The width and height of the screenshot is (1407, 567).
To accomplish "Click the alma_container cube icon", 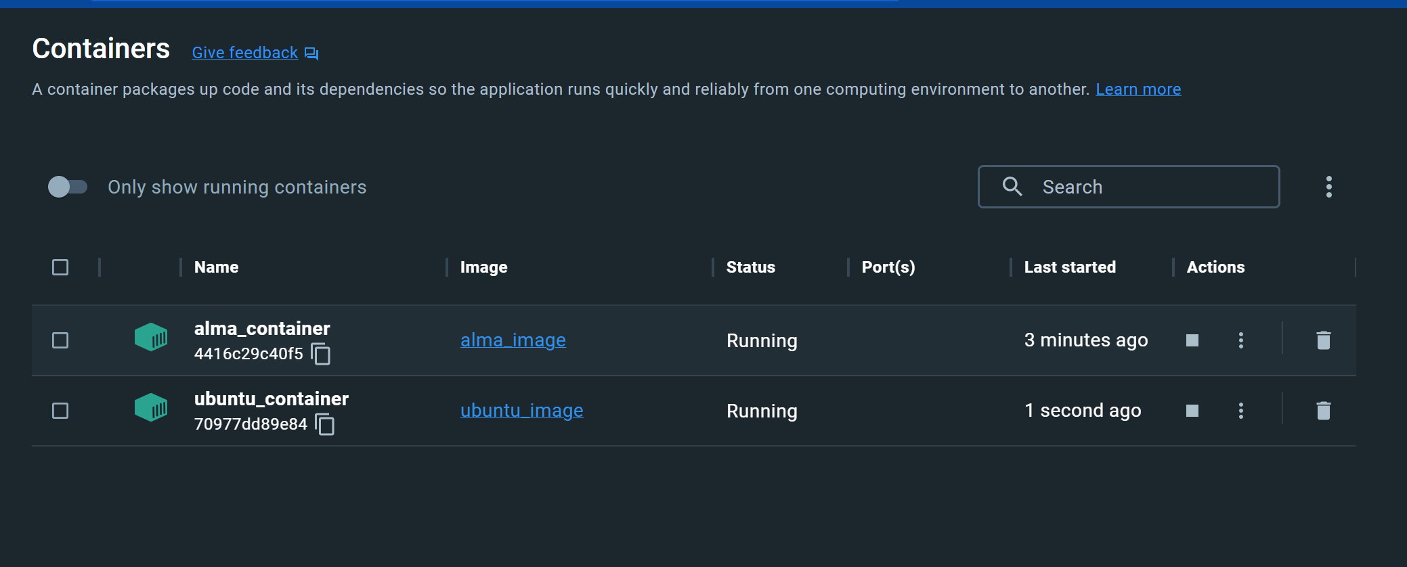I will 151,337.
